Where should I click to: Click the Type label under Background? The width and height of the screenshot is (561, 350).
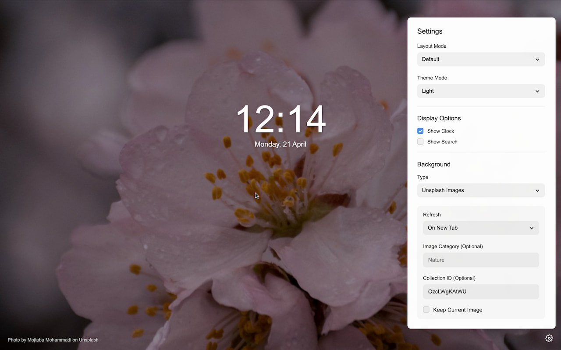[423, 177]
